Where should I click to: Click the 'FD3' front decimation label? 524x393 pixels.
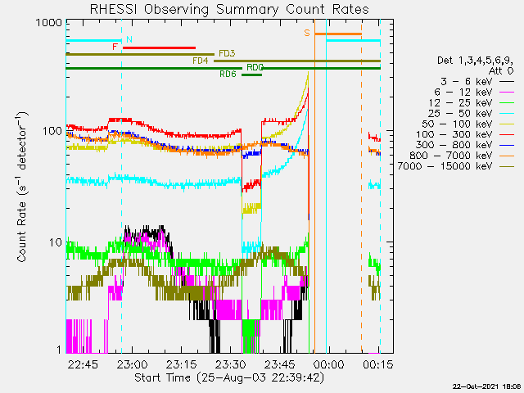pyautogui.click(x=227, y=53)
